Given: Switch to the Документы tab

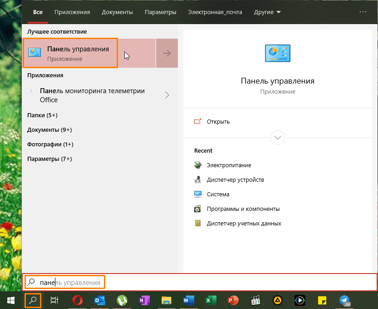Looking at the screenshot, I should coord(117,12).
